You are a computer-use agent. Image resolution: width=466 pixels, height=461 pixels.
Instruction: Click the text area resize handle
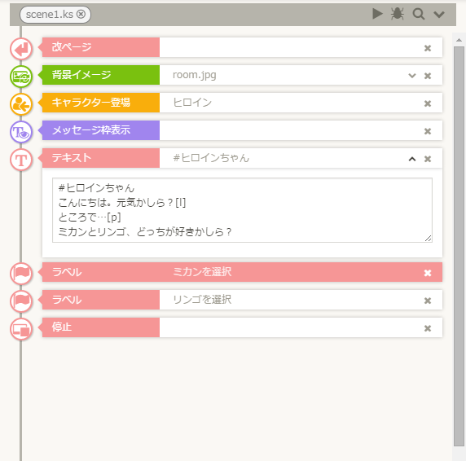tap(429, 239)
